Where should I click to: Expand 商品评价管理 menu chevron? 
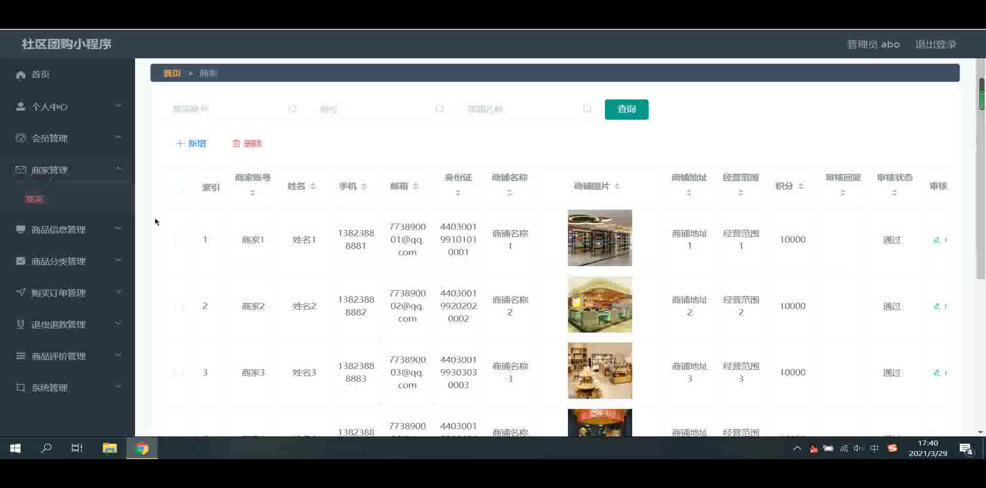pos(118,355)
